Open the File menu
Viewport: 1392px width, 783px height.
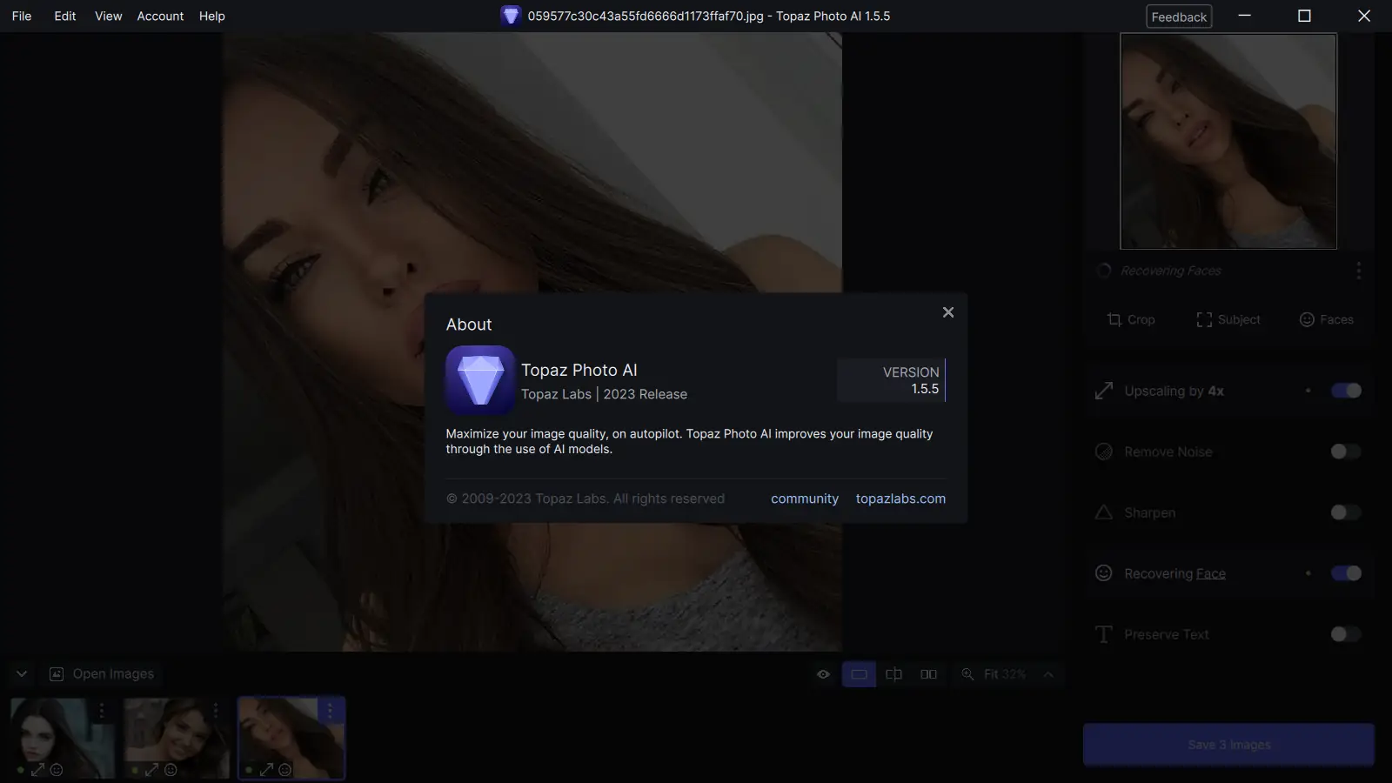22,16
